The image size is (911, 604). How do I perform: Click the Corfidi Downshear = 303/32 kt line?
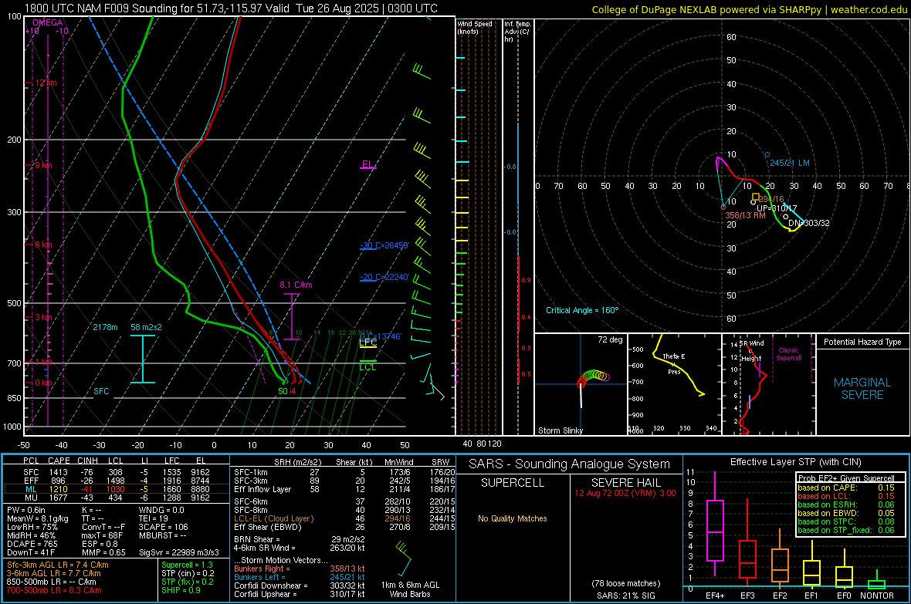click(300, 585)
